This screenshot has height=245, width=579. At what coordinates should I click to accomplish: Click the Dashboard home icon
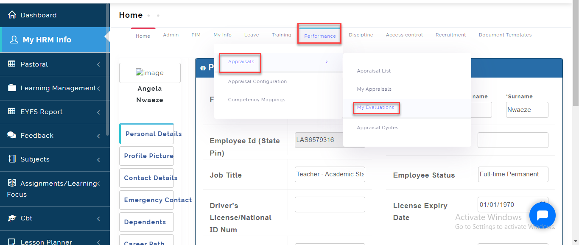click(x=12, y=15)
